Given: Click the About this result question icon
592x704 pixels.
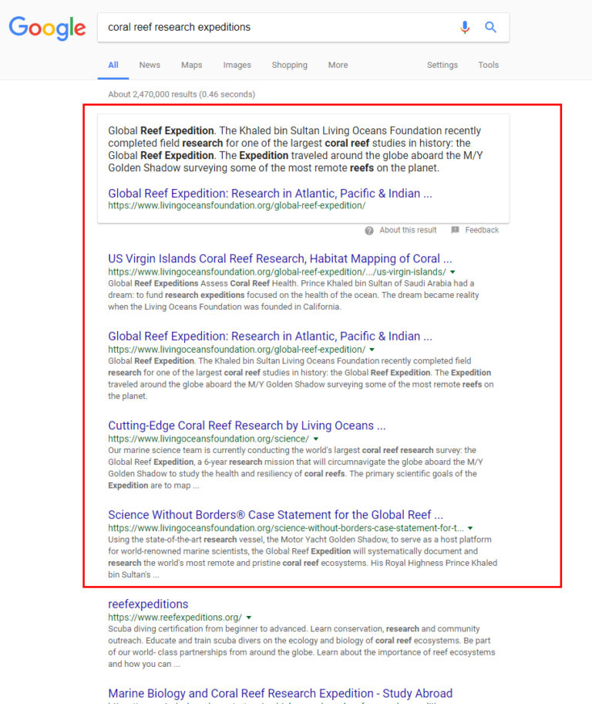Looking at the screenshot, I should (x=369, y=231).
